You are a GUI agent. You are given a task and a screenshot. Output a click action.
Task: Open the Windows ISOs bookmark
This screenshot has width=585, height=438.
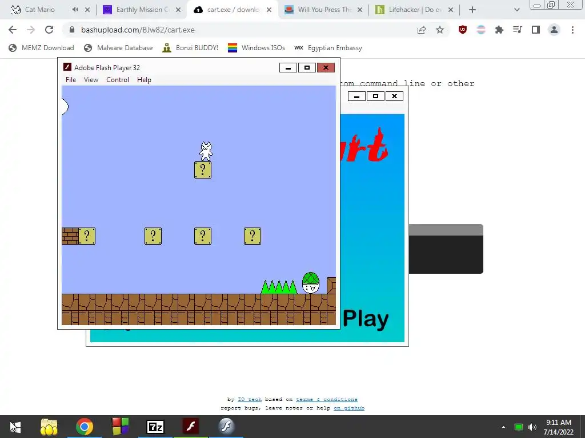257,48
